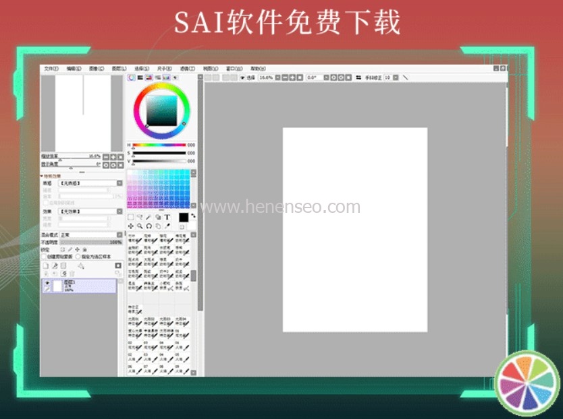Open the 混合模式 blending mode dropdown
563x419 pixels.
coord(91,235)
